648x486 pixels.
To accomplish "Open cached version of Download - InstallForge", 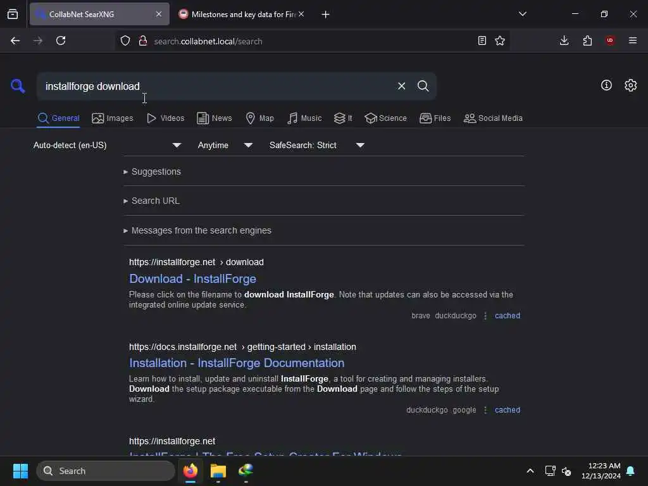I will (508, 316).
